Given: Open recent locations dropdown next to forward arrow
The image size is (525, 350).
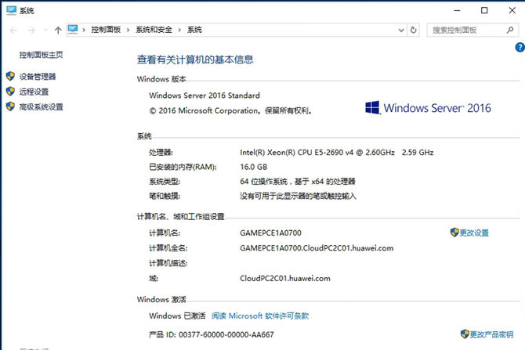Looking at the screenshot, I should (x=45, y=31).
